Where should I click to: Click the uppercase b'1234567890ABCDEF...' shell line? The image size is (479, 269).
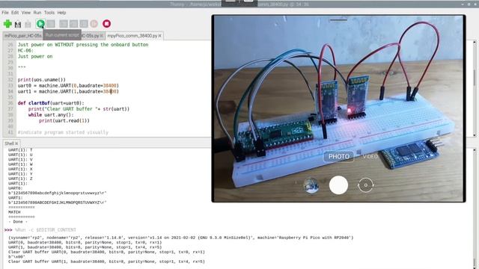[58, 202]
